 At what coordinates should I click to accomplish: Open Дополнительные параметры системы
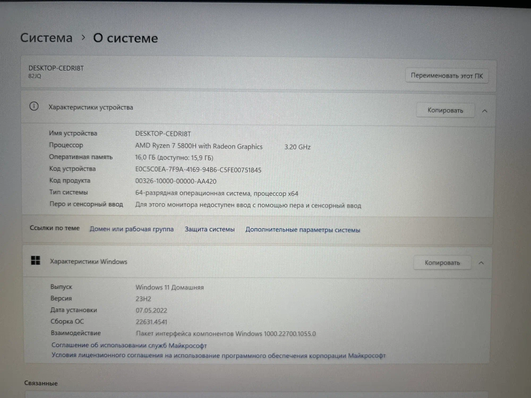[303, 229]
